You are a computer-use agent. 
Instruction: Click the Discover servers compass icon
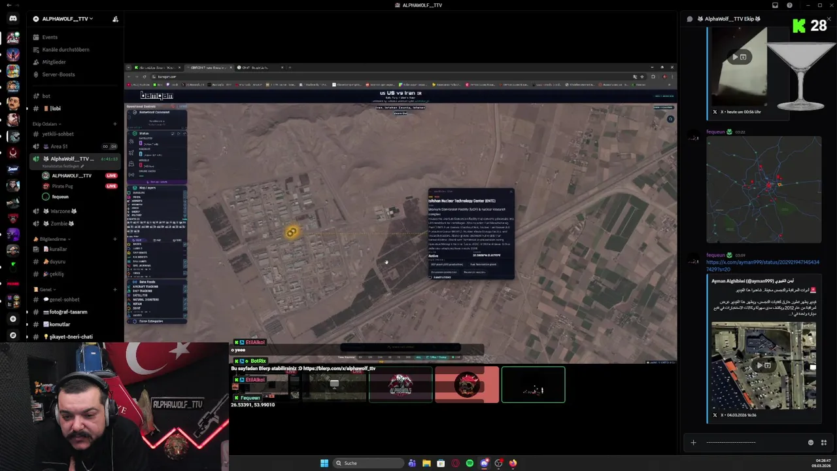[13, 335]
